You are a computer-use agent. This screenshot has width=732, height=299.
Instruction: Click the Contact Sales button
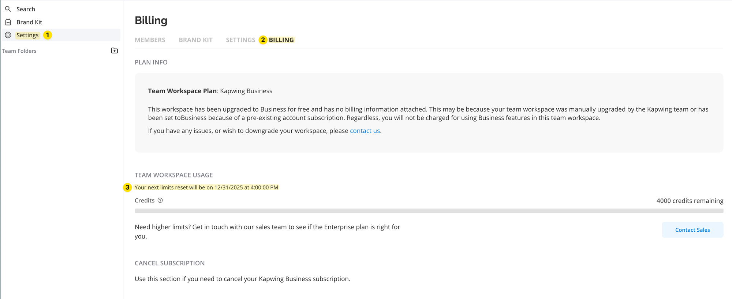tap(692, 230)
